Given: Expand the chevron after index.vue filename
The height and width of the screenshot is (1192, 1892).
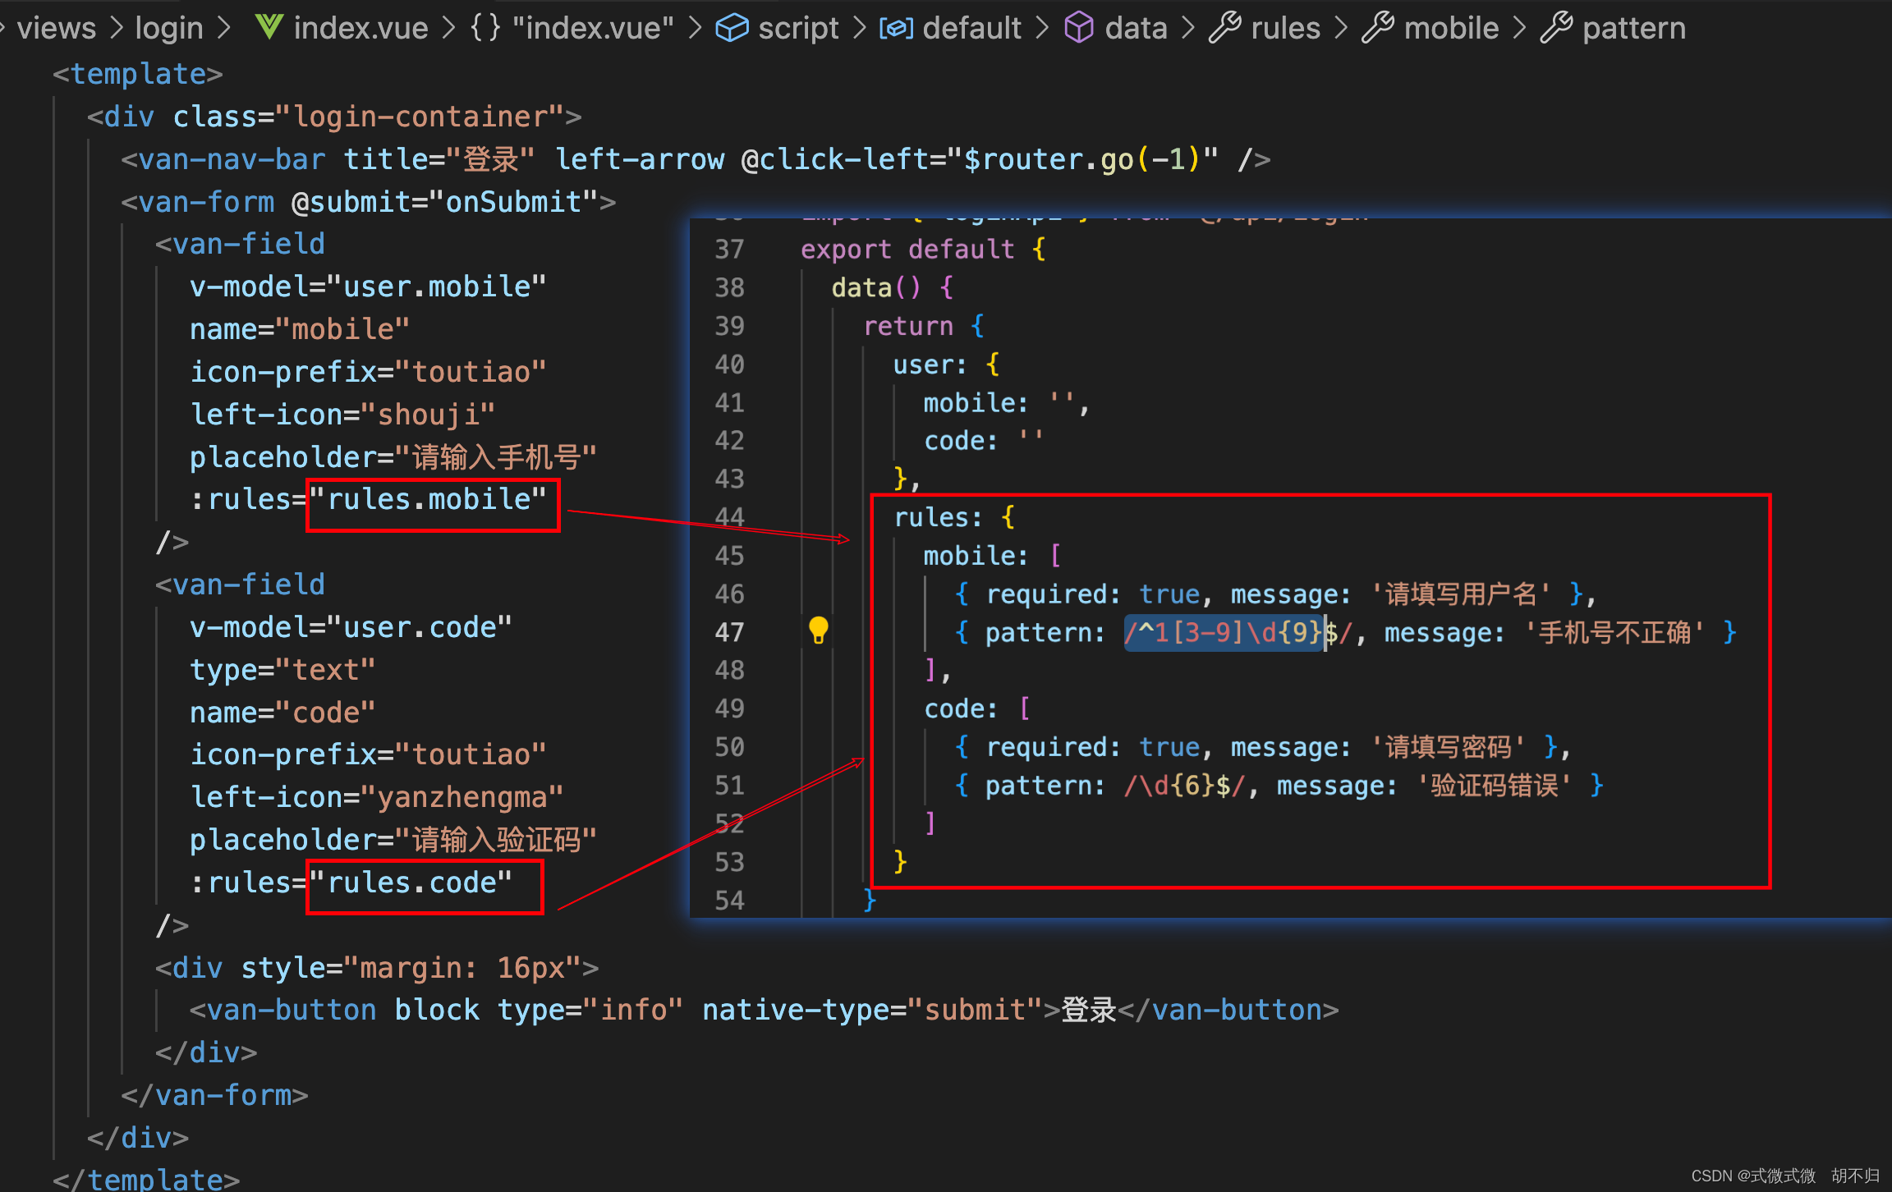Looking at the screenshot, I should pyautogui.click(x=449, y=28).
